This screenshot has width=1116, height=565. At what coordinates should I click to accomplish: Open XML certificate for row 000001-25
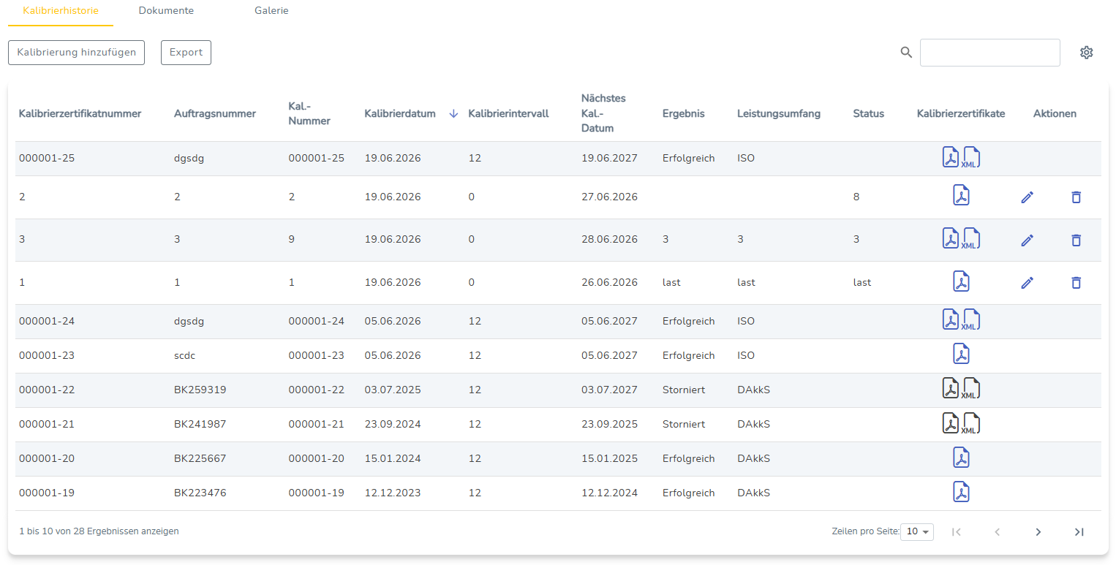point(971,157)
